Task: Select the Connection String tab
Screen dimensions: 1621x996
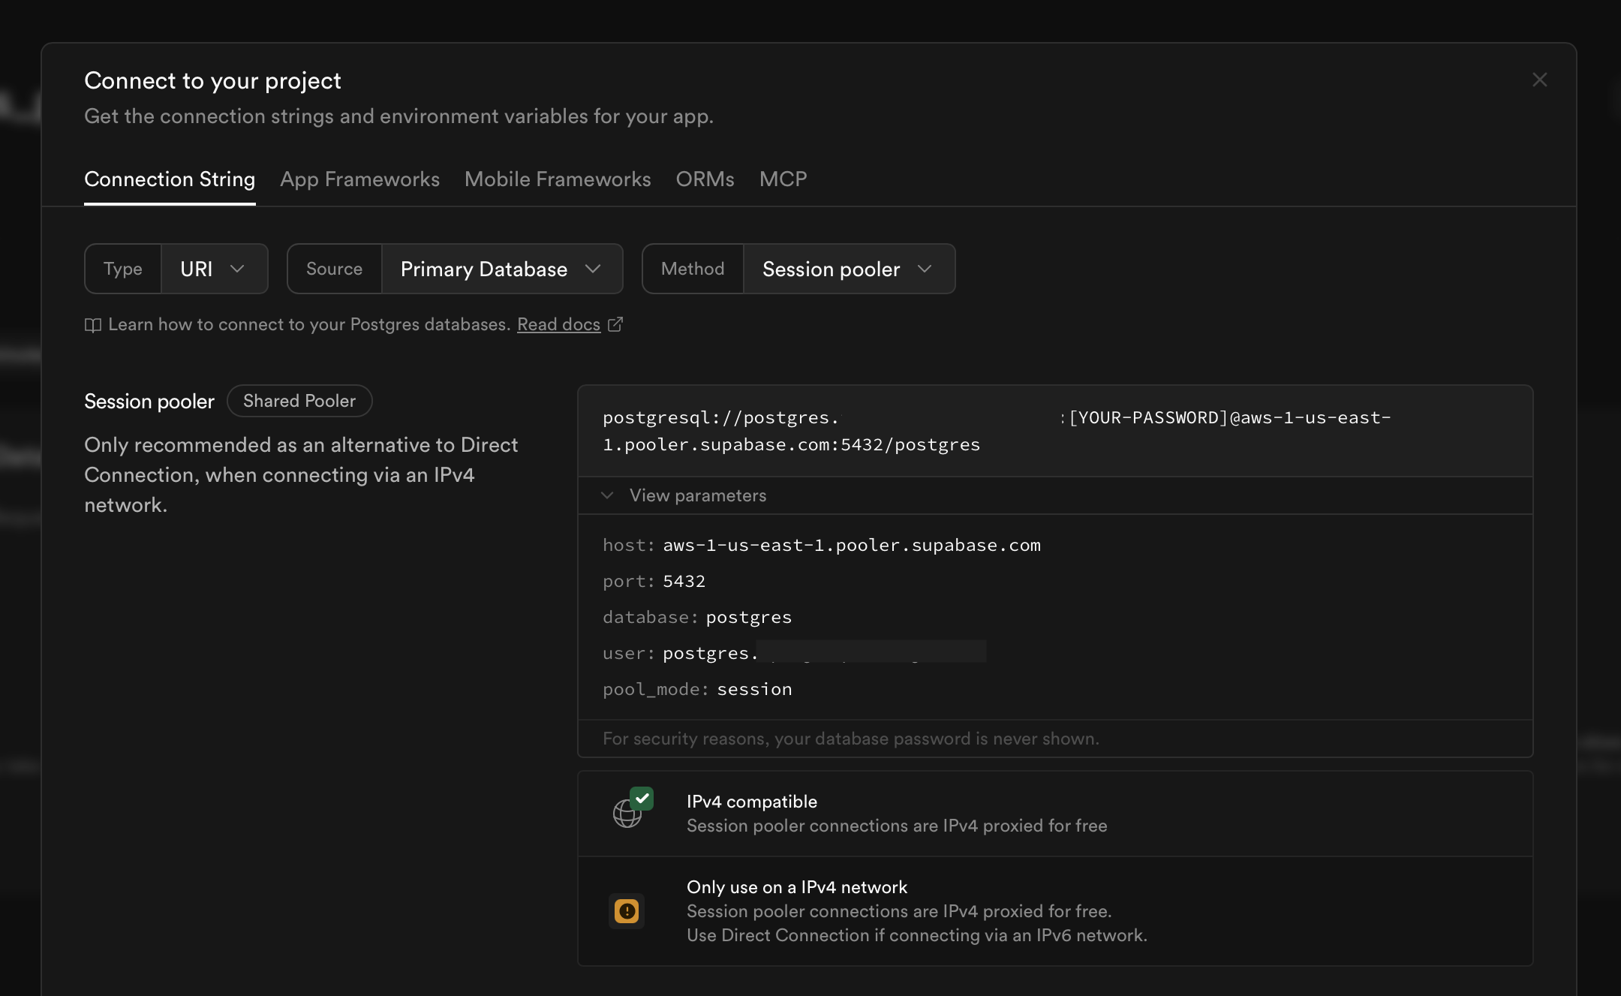Action: (x=170, y=179)
